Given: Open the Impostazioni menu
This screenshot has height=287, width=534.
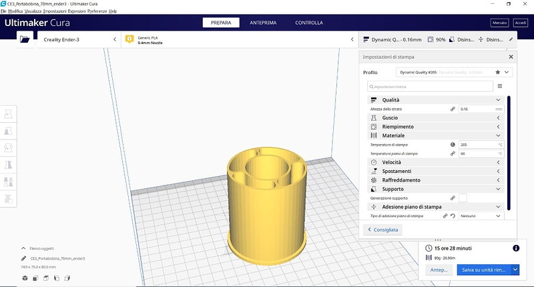Looking at the screenshot, I should point(55,11).
